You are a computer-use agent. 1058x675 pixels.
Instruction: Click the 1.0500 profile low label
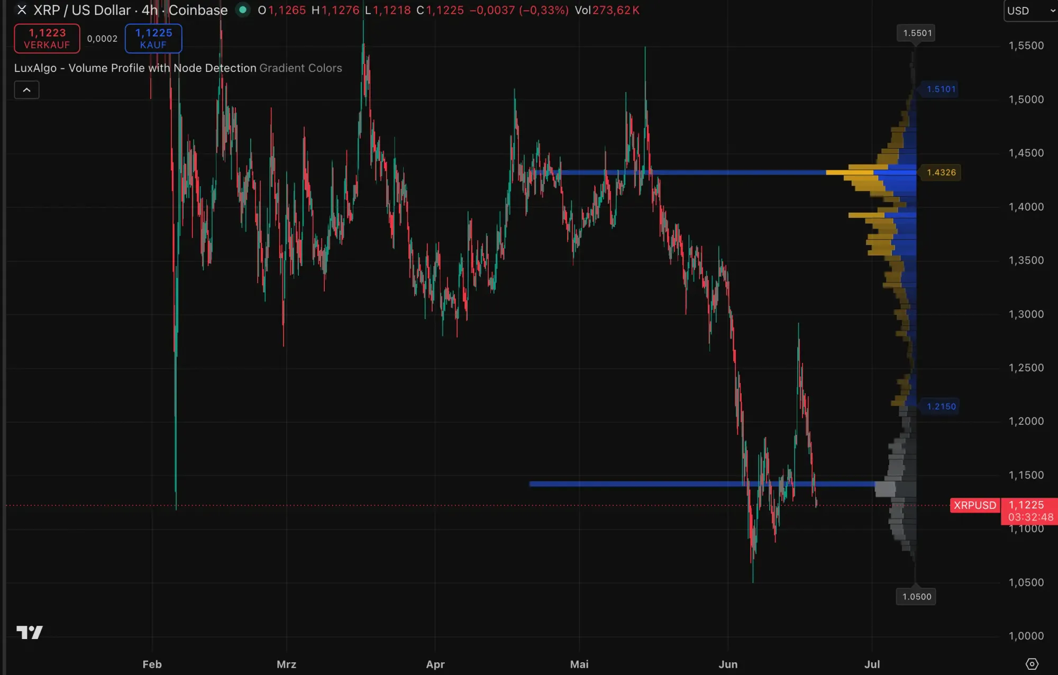(x=917, y=597)
